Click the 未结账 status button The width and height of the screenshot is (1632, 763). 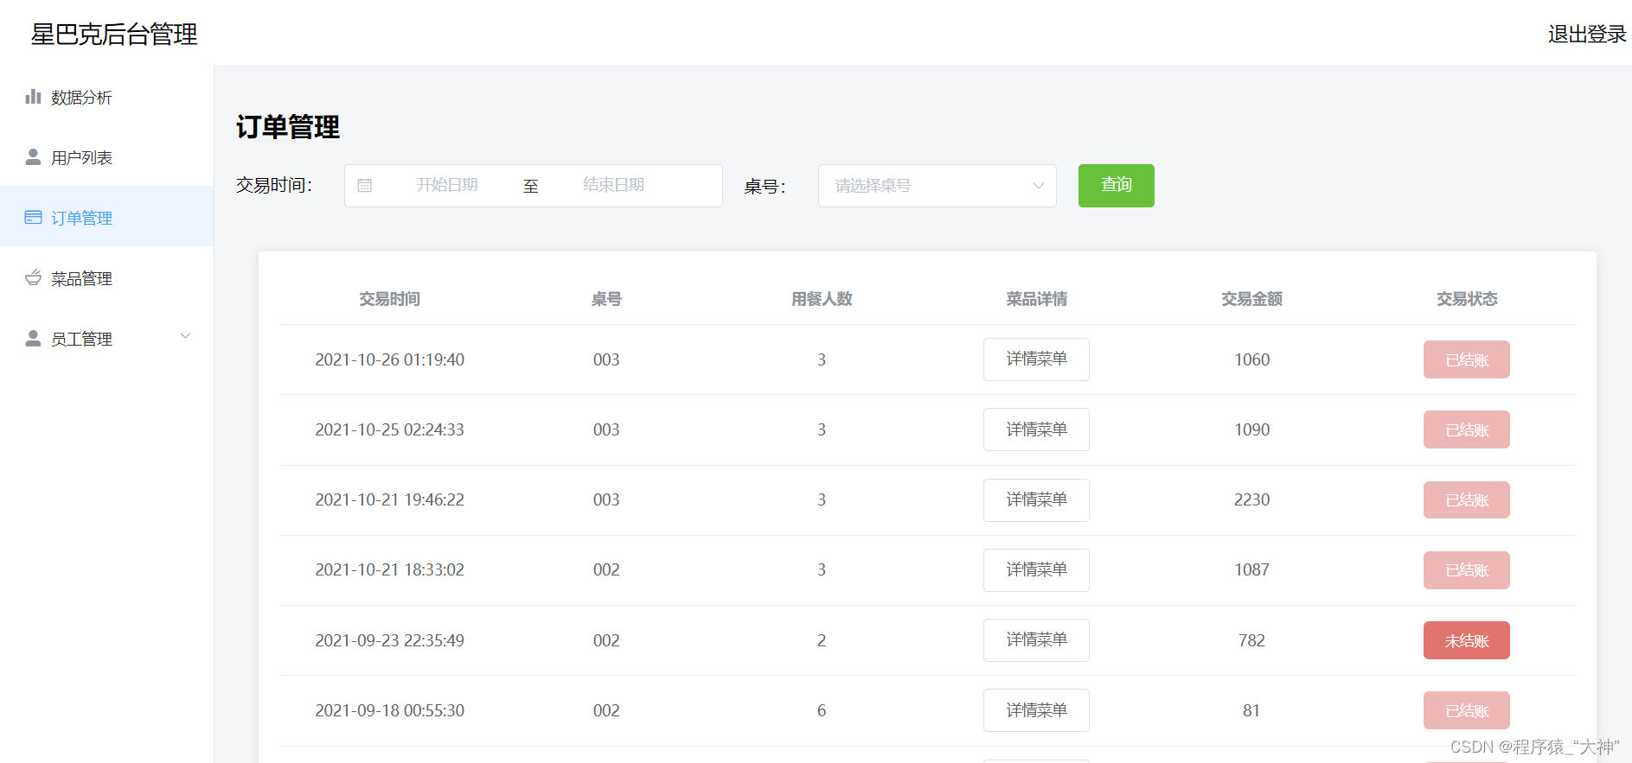click(x=1466, y=640)
